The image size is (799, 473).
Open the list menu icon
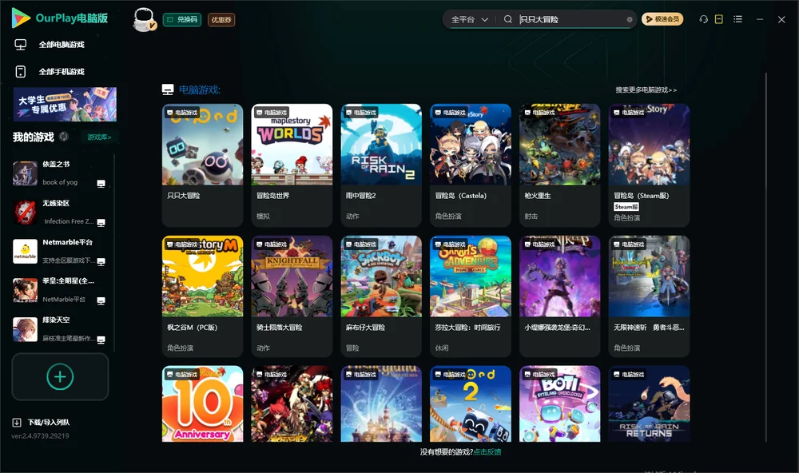737,19
